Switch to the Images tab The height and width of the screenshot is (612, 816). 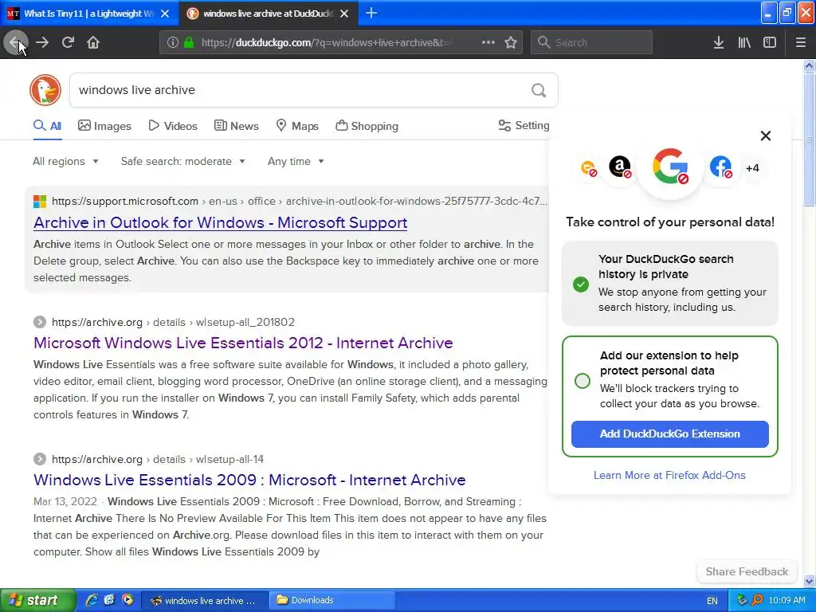(x=104, y=126)
